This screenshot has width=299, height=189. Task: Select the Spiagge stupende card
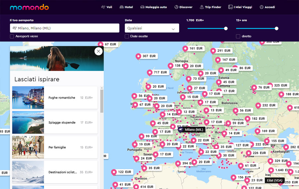(x=55, y=122)
